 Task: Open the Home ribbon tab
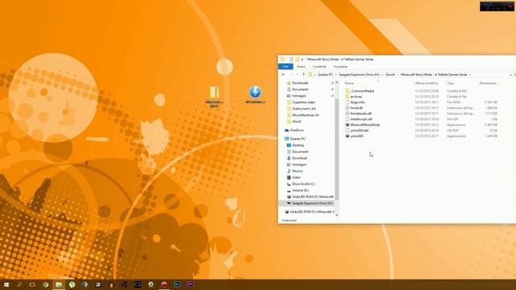point(301,67)
